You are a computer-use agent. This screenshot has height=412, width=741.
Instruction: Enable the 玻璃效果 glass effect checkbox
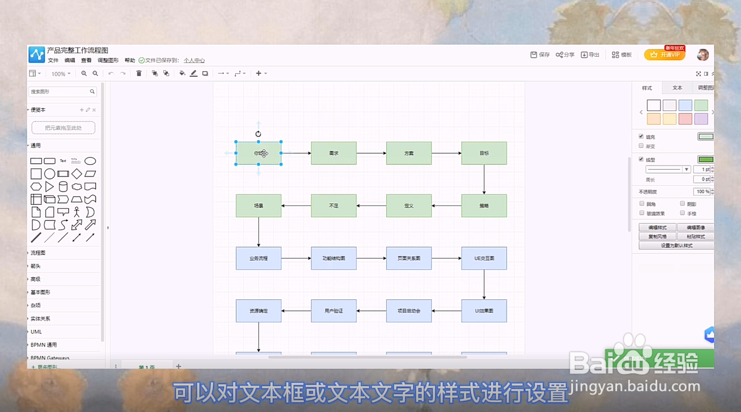tap(641, 213)
